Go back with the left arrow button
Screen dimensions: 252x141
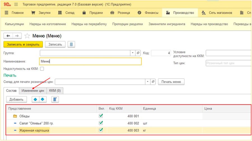tap(8, 36)
